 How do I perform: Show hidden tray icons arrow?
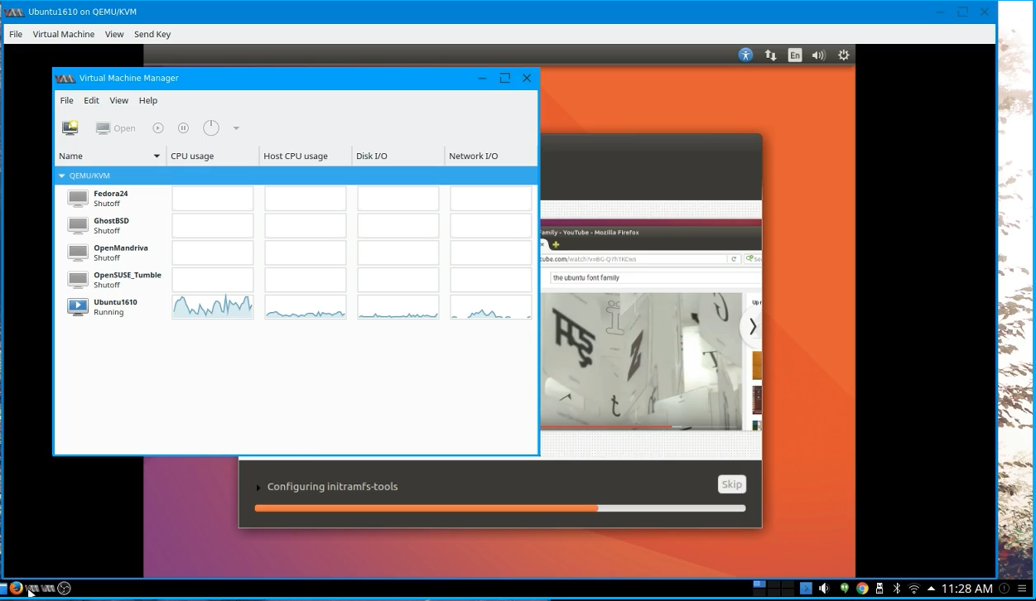932,589
